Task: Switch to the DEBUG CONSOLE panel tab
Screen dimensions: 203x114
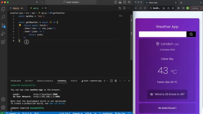Action: (45, 81)
